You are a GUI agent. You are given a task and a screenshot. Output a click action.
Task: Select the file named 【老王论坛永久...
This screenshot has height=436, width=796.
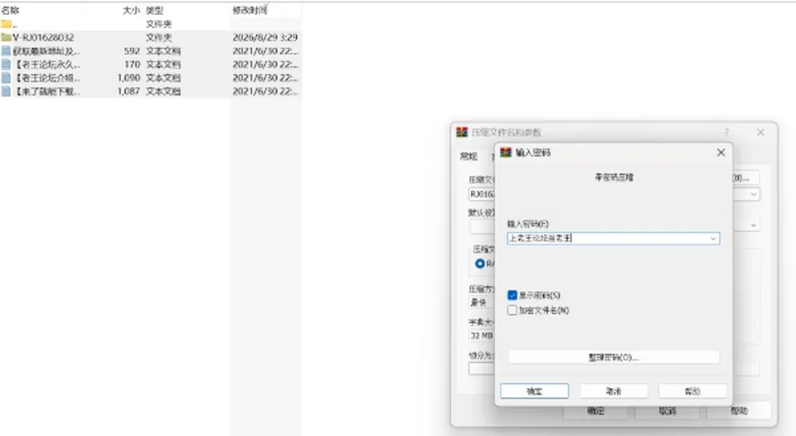[x=46, y=64]
